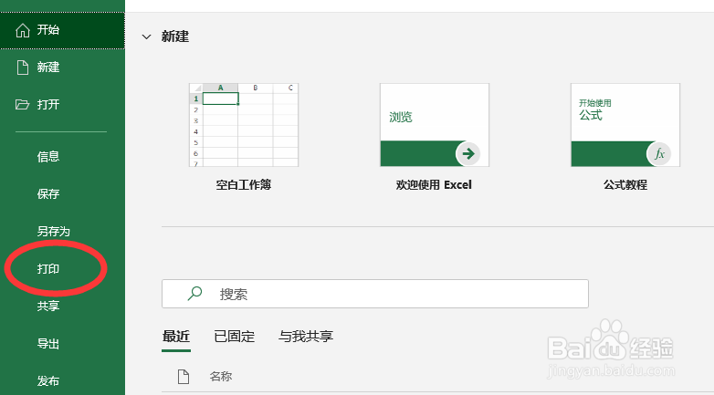This screenshot has height=395, width=714.
Task: Click the 公式教程 label text
Action: [x=625, y=185]
